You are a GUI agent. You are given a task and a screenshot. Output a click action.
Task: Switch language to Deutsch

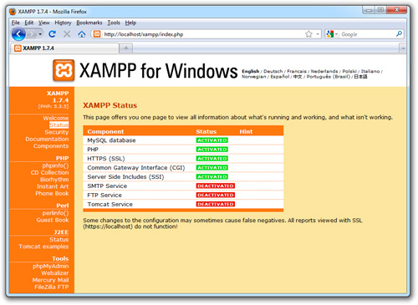pos(273,71)
